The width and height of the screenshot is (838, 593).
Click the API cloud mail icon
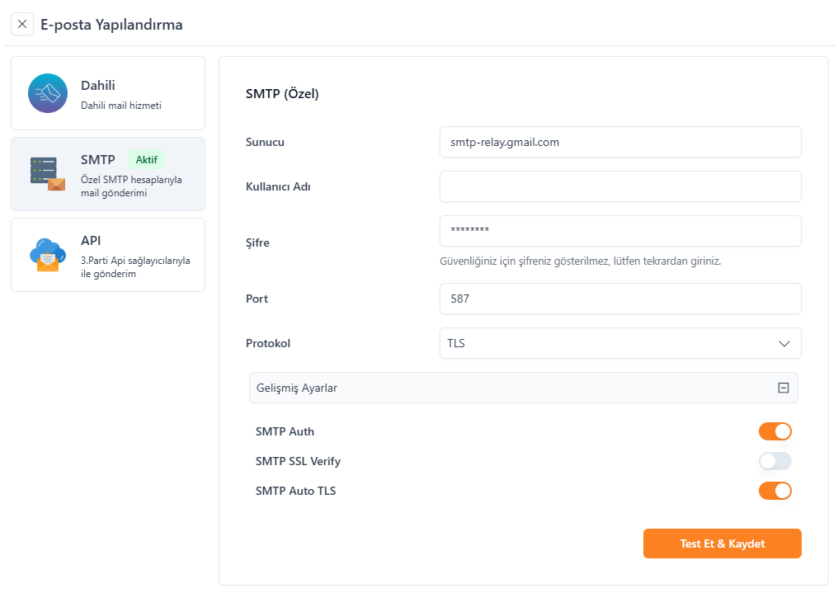pyautogui.click(x=47, y=255)
